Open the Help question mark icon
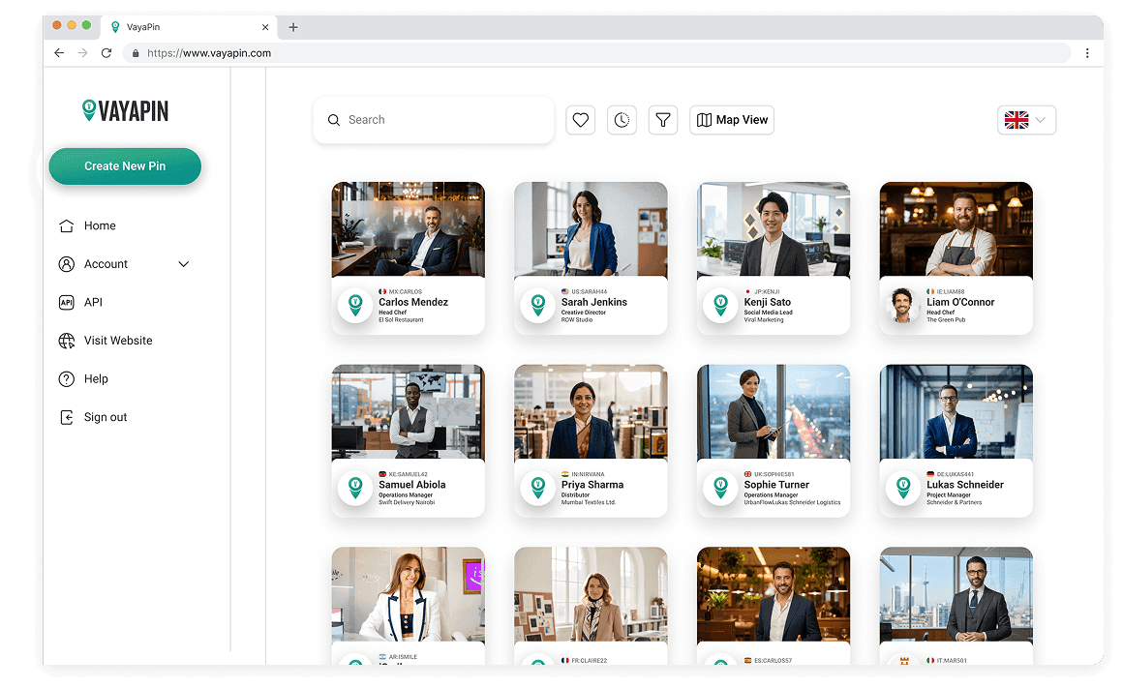 click(x=65, y=378)
